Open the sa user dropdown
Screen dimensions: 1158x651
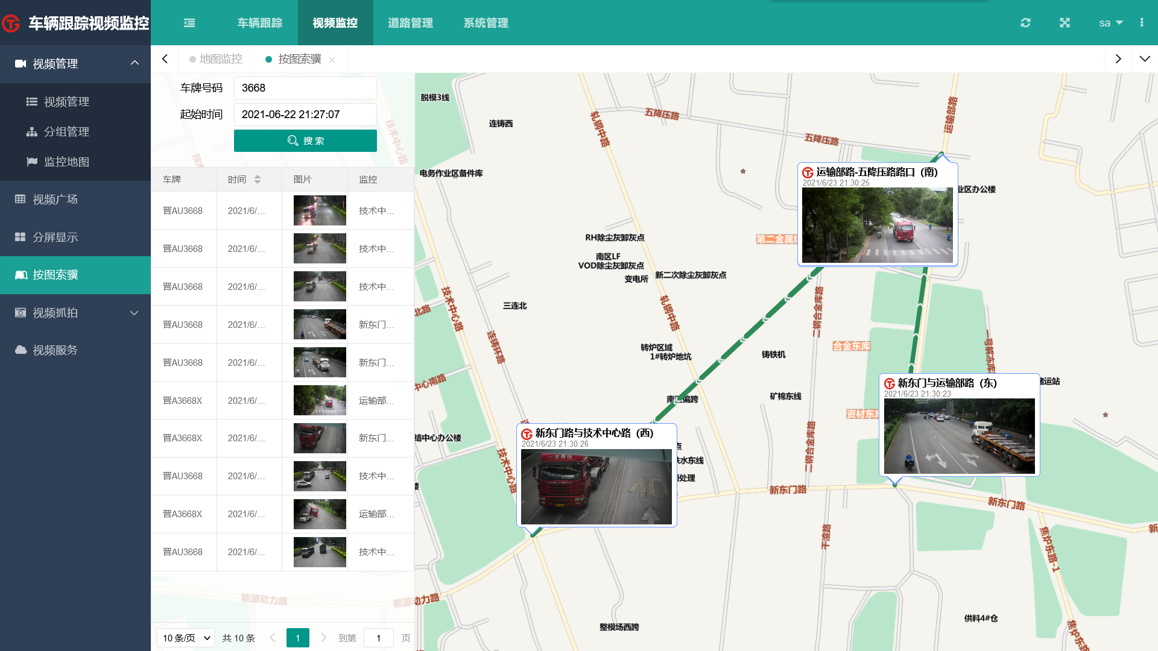[1110, 23]
